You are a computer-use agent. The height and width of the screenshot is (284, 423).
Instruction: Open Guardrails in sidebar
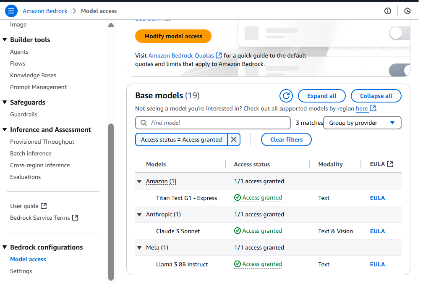tap(23, 114)
